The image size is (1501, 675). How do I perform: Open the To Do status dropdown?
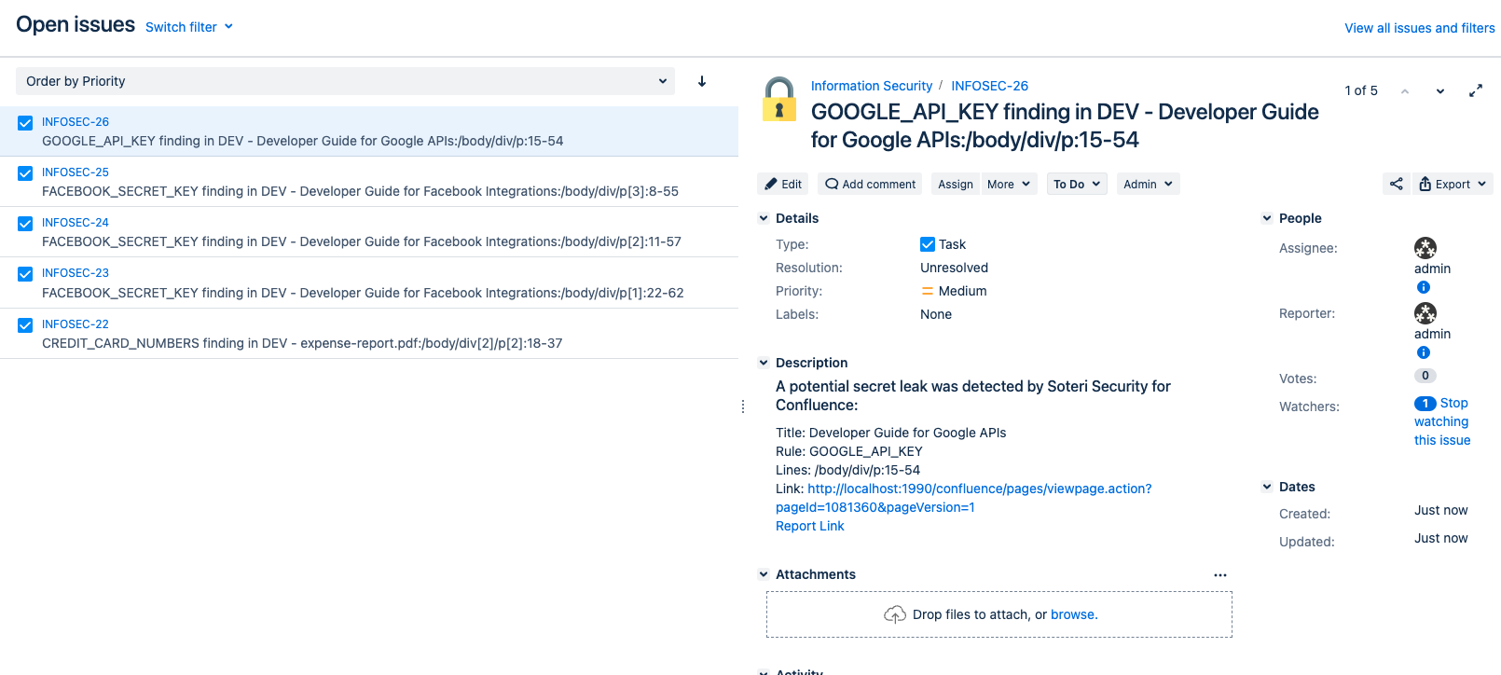pyautogui.click(x=1076, y=184)
